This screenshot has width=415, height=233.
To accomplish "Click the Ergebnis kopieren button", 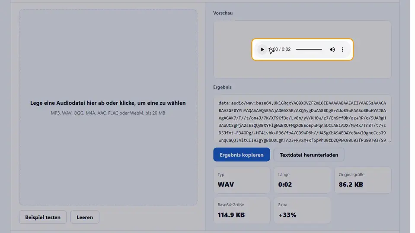I will pyautogui.click(x=241, y=154).
